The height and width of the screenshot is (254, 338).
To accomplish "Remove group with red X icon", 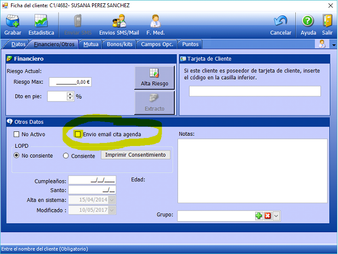I will [x=267, y=216].
